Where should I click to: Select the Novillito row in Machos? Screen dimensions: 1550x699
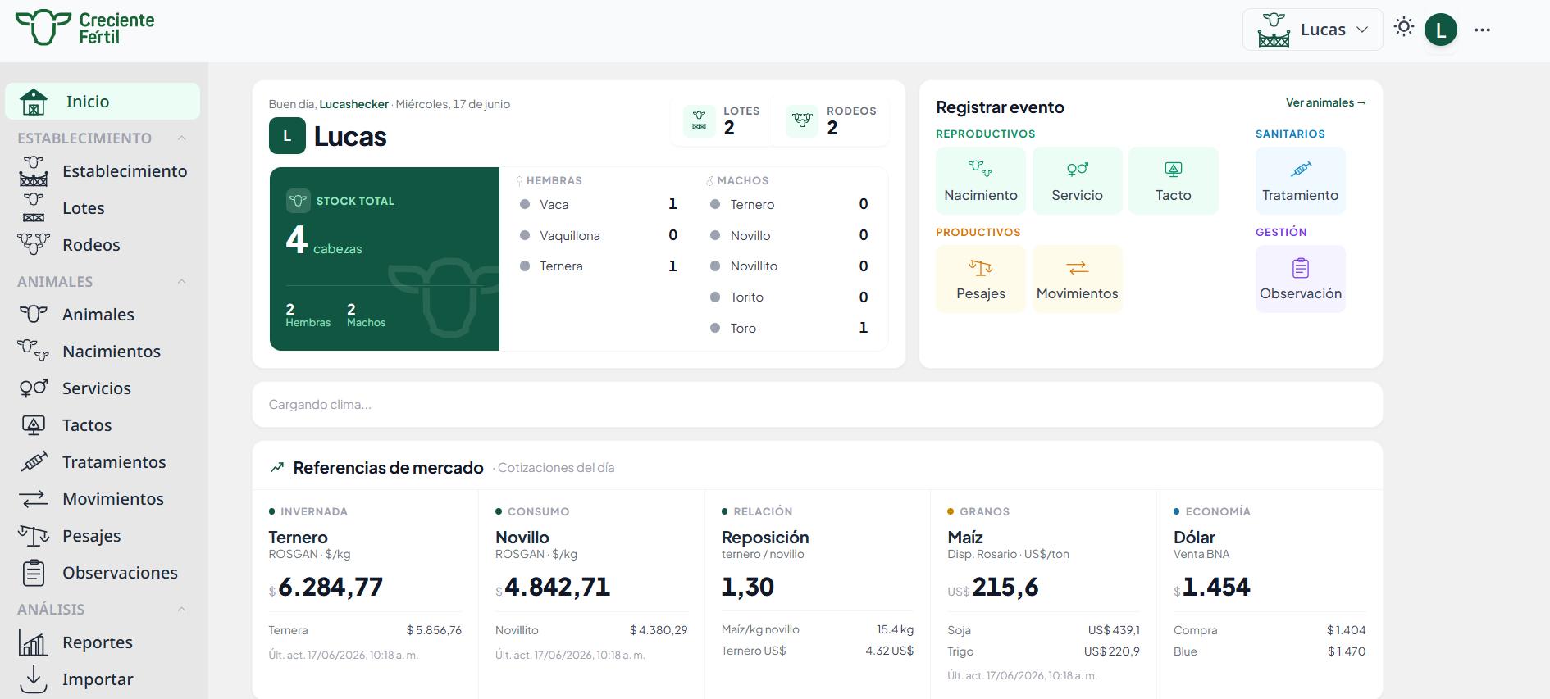789,266
